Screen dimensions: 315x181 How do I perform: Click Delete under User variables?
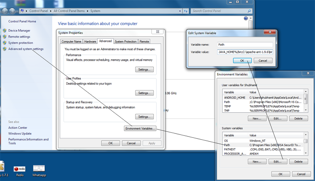coord(298,118)
